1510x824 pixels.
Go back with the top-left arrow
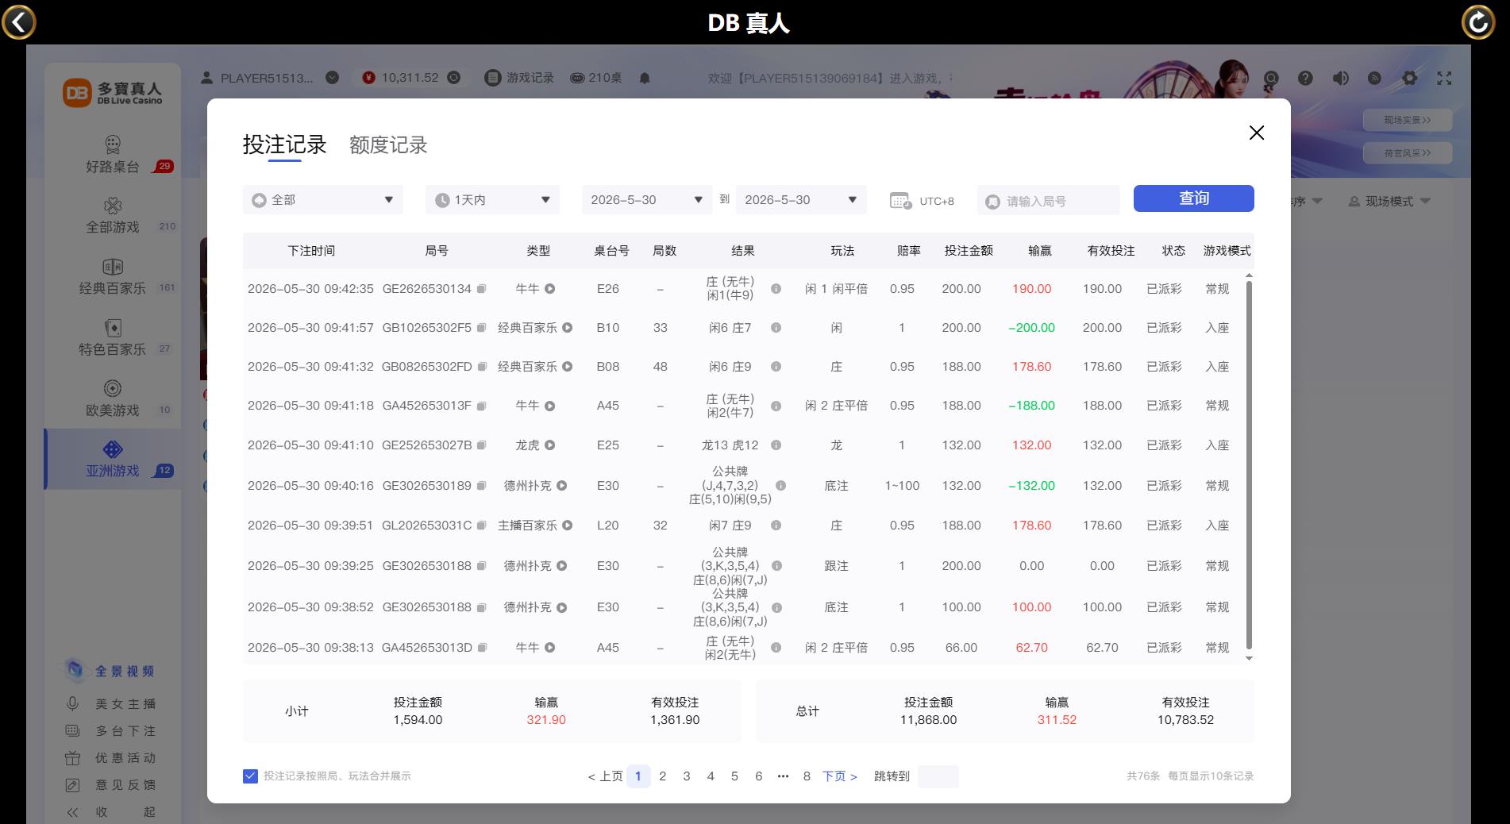pos(19,21)
